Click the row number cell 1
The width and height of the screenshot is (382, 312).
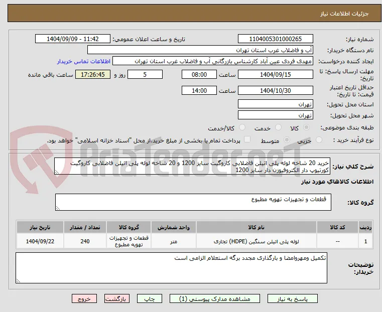point(365,241)
